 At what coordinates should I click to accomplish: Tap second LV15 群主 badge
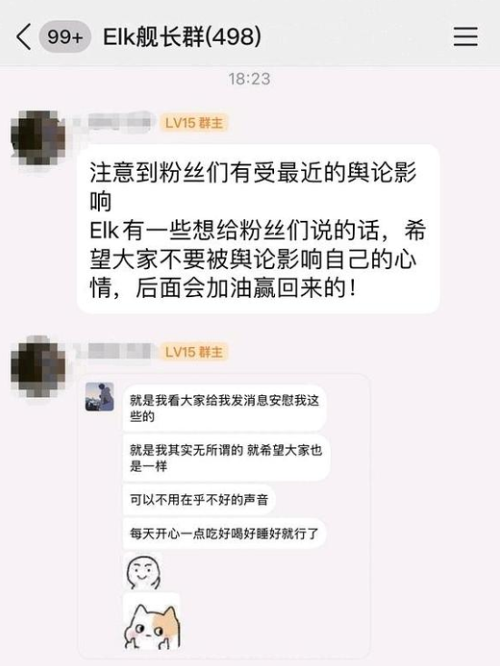[194, 353]
